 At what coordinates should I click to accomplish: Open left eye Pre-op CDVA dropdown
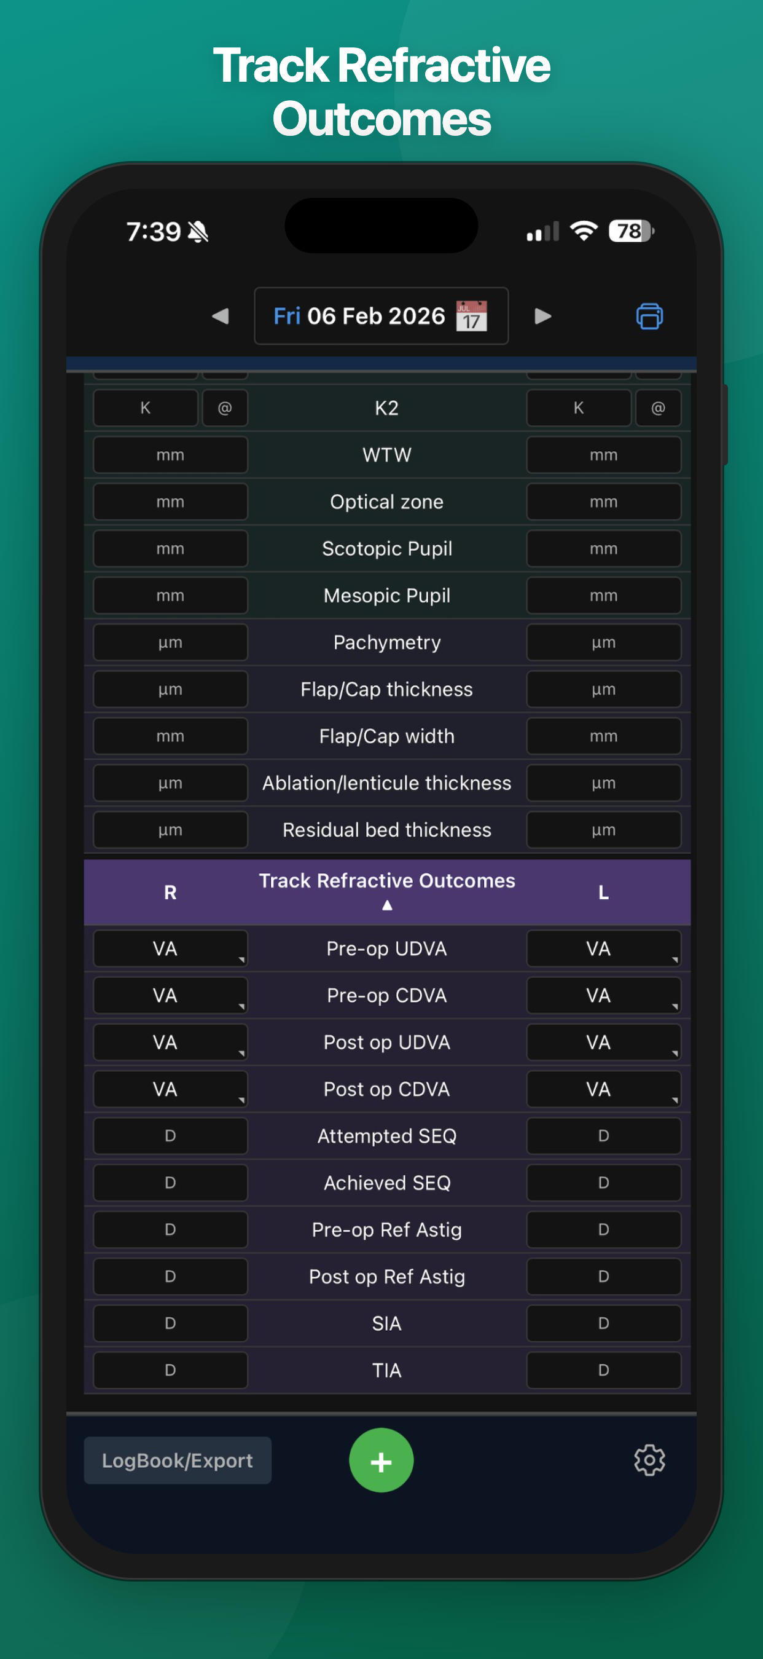[x=603, y=996]
